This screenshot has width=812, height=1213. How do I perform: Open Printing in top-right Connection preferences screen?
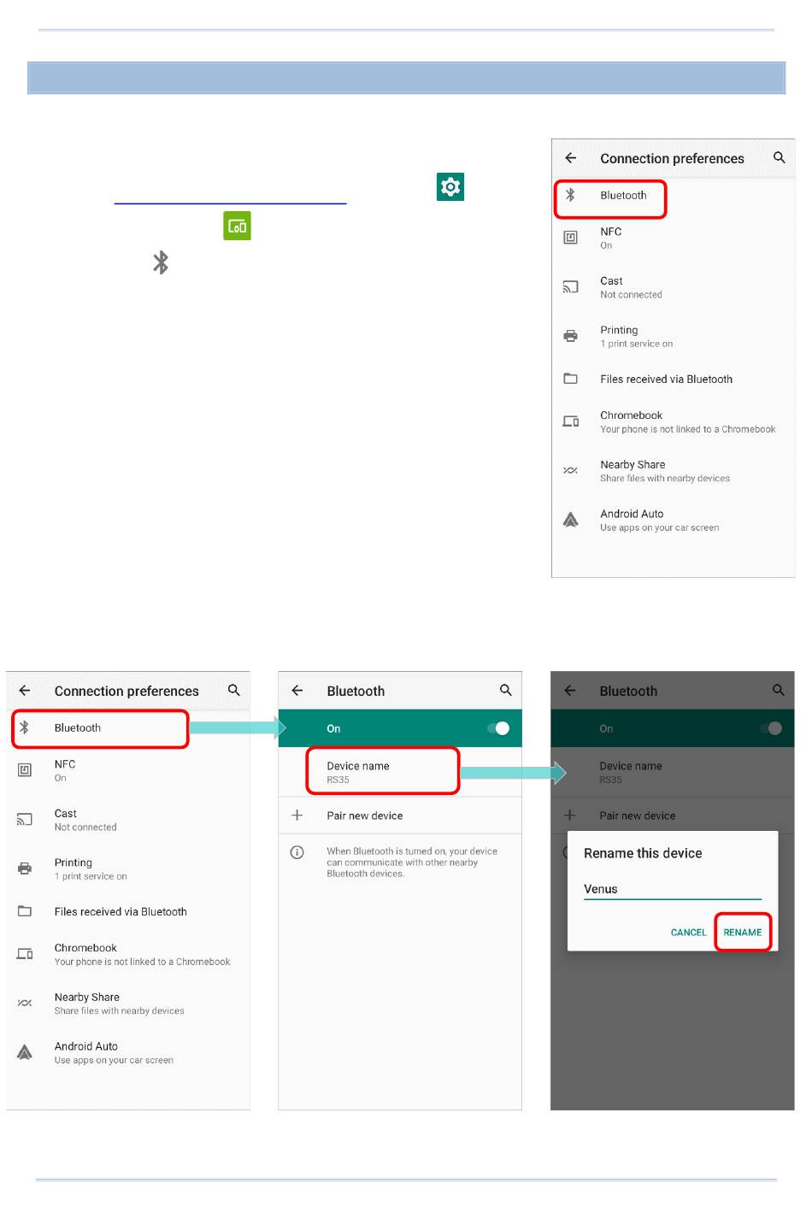[x=674, y=337]
